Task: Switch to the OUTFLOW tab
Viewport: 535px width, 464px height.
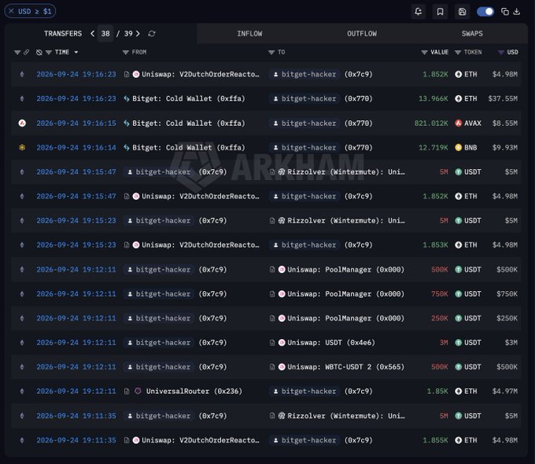Action: [362, 34]
